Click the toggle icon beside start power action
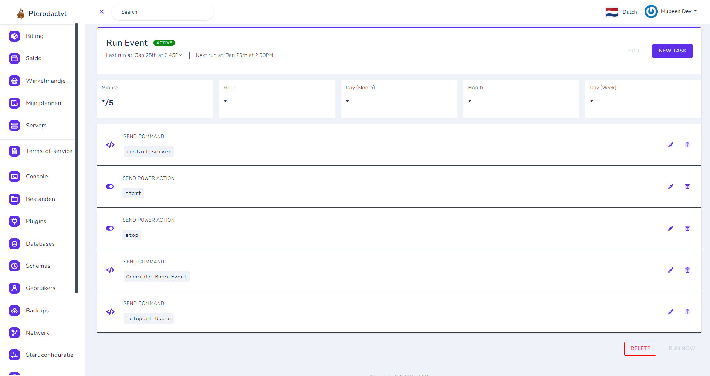Viewport: 710px width, 376px height. (x=110, y=187)
